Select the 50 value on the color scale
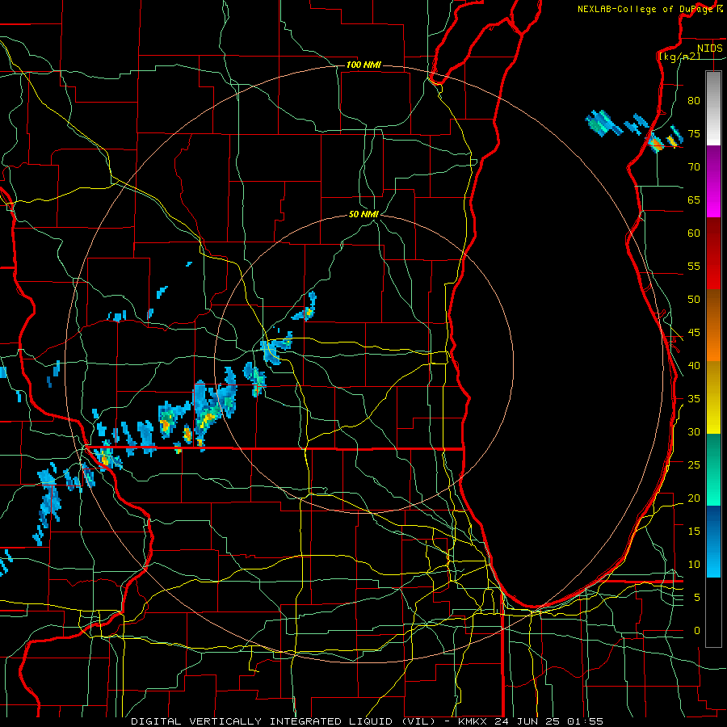Viewport: 727px width, 727px height. 694,300
